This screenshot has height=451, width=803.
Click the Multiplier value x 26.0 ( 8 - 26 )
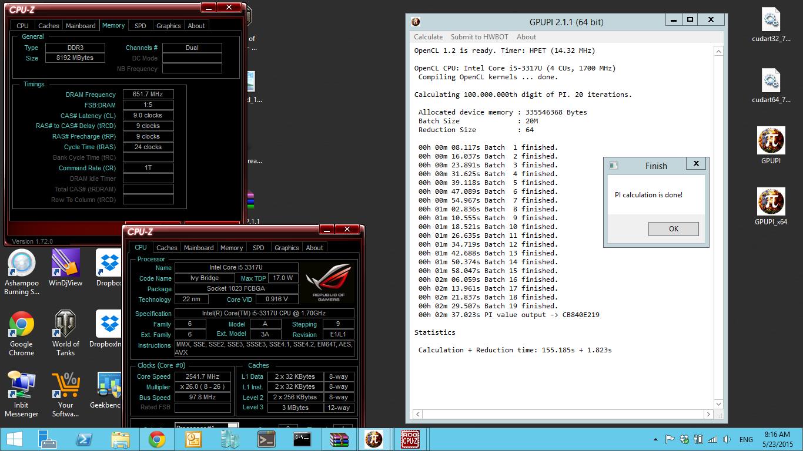[x=203, y=387]
